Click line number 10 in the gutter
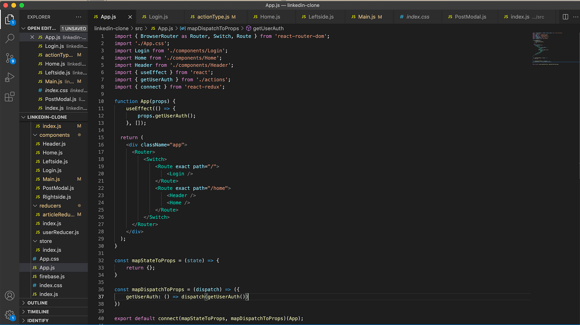The width and height of the screenshot is (580, 325). pyautogui.click(x=101, y=101)
